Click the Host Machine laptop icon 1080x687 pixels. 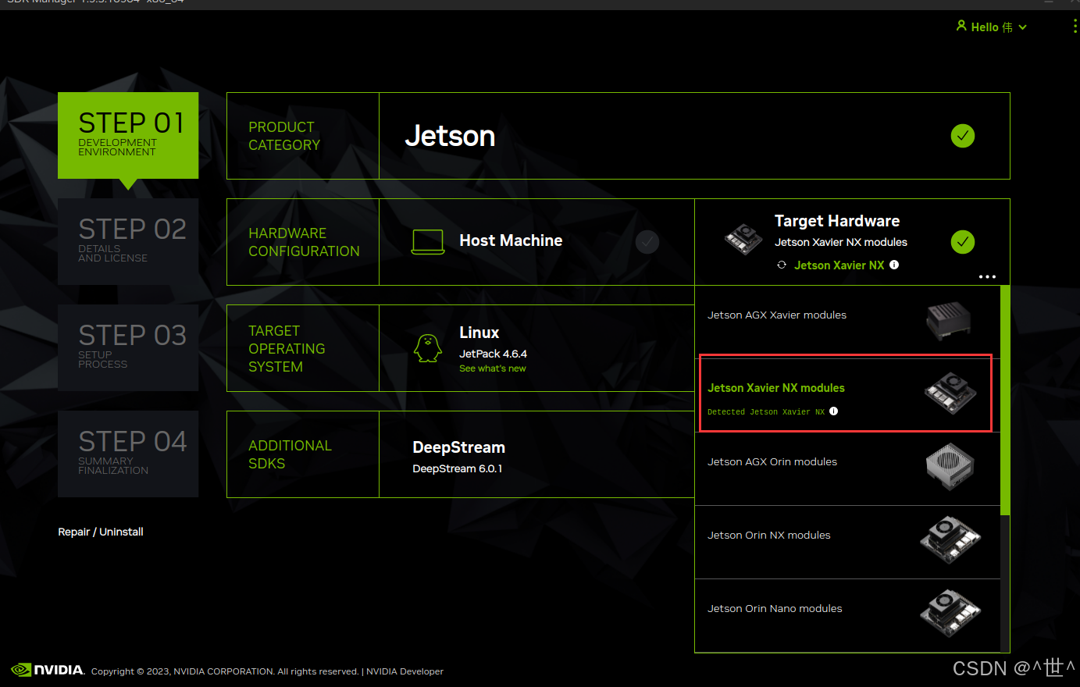pyautogui.click(x=428, y=242)
